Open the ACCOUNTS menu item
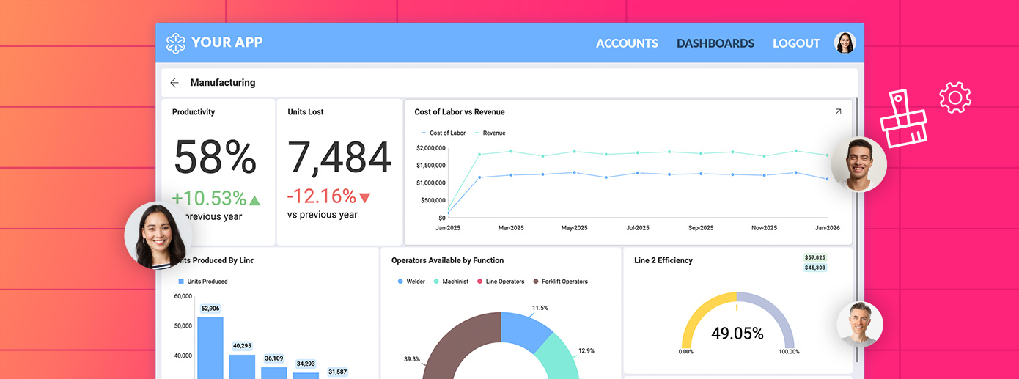The width and height of the screenshot is (1019, 379). pyautogui.click(x=627, y=43)
